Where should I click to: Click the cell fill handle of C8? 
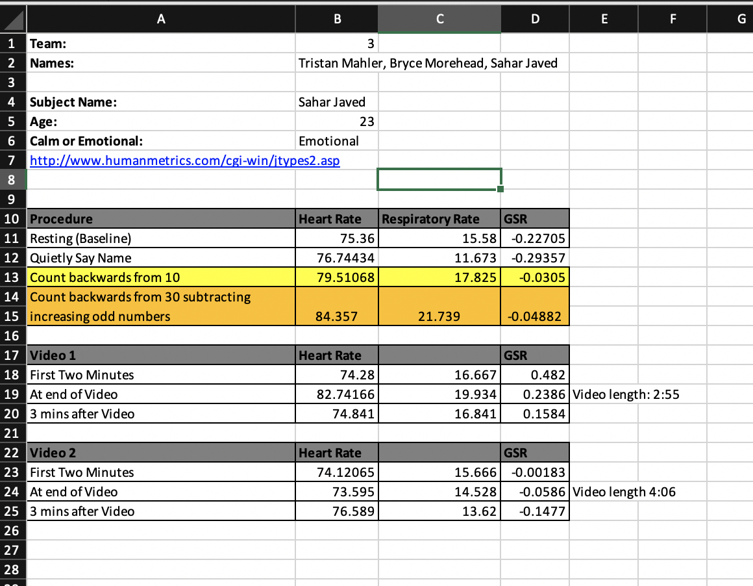500,189
